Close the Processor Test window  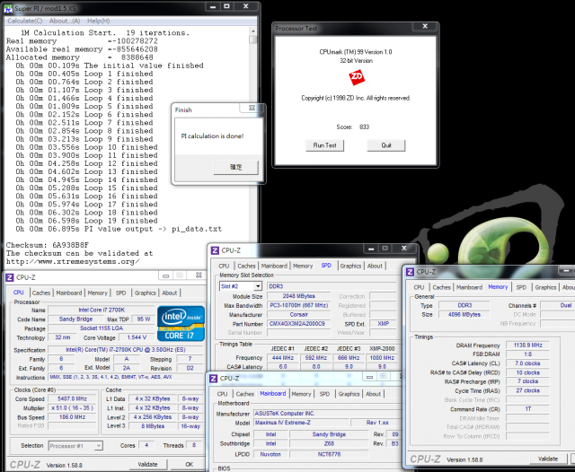[425, 26]
